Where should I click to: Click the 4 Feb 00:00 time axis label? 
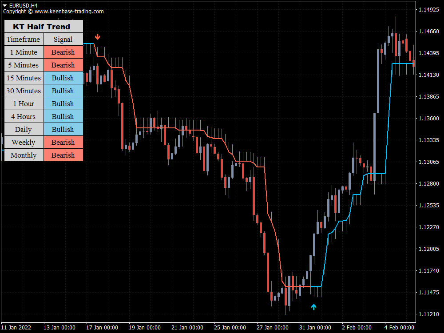pos(399,327)
